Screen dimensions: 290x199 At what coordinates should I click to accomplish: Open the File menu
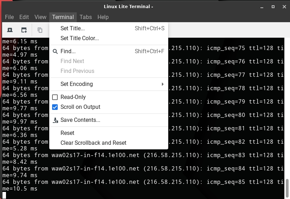tap(9, 17)
